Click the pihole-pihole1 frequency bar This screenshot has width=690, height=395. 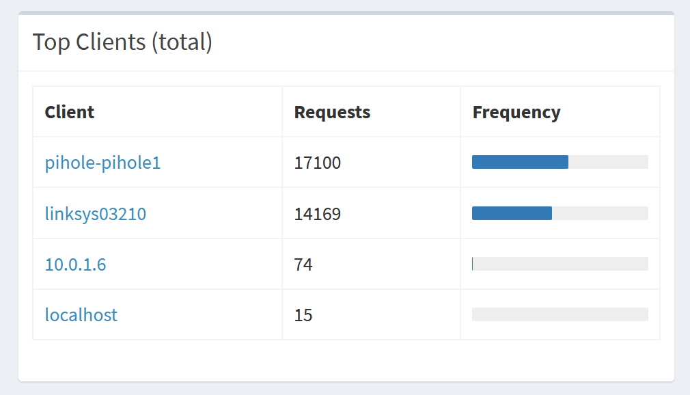point(560,162)
